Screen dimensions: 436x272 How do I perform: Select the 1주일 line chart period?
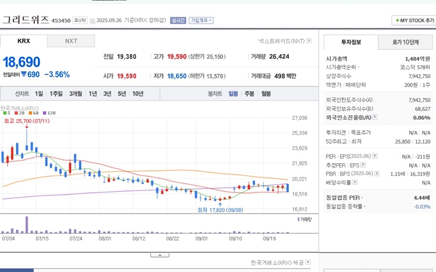(56, 94)
